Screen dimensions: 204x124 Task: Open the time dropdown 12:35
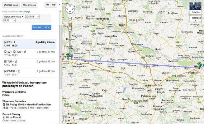9,20
